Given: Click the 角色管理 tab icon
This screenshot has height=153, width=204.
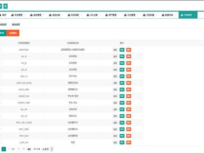Looking at the screenshot, I should coord(31,15).
